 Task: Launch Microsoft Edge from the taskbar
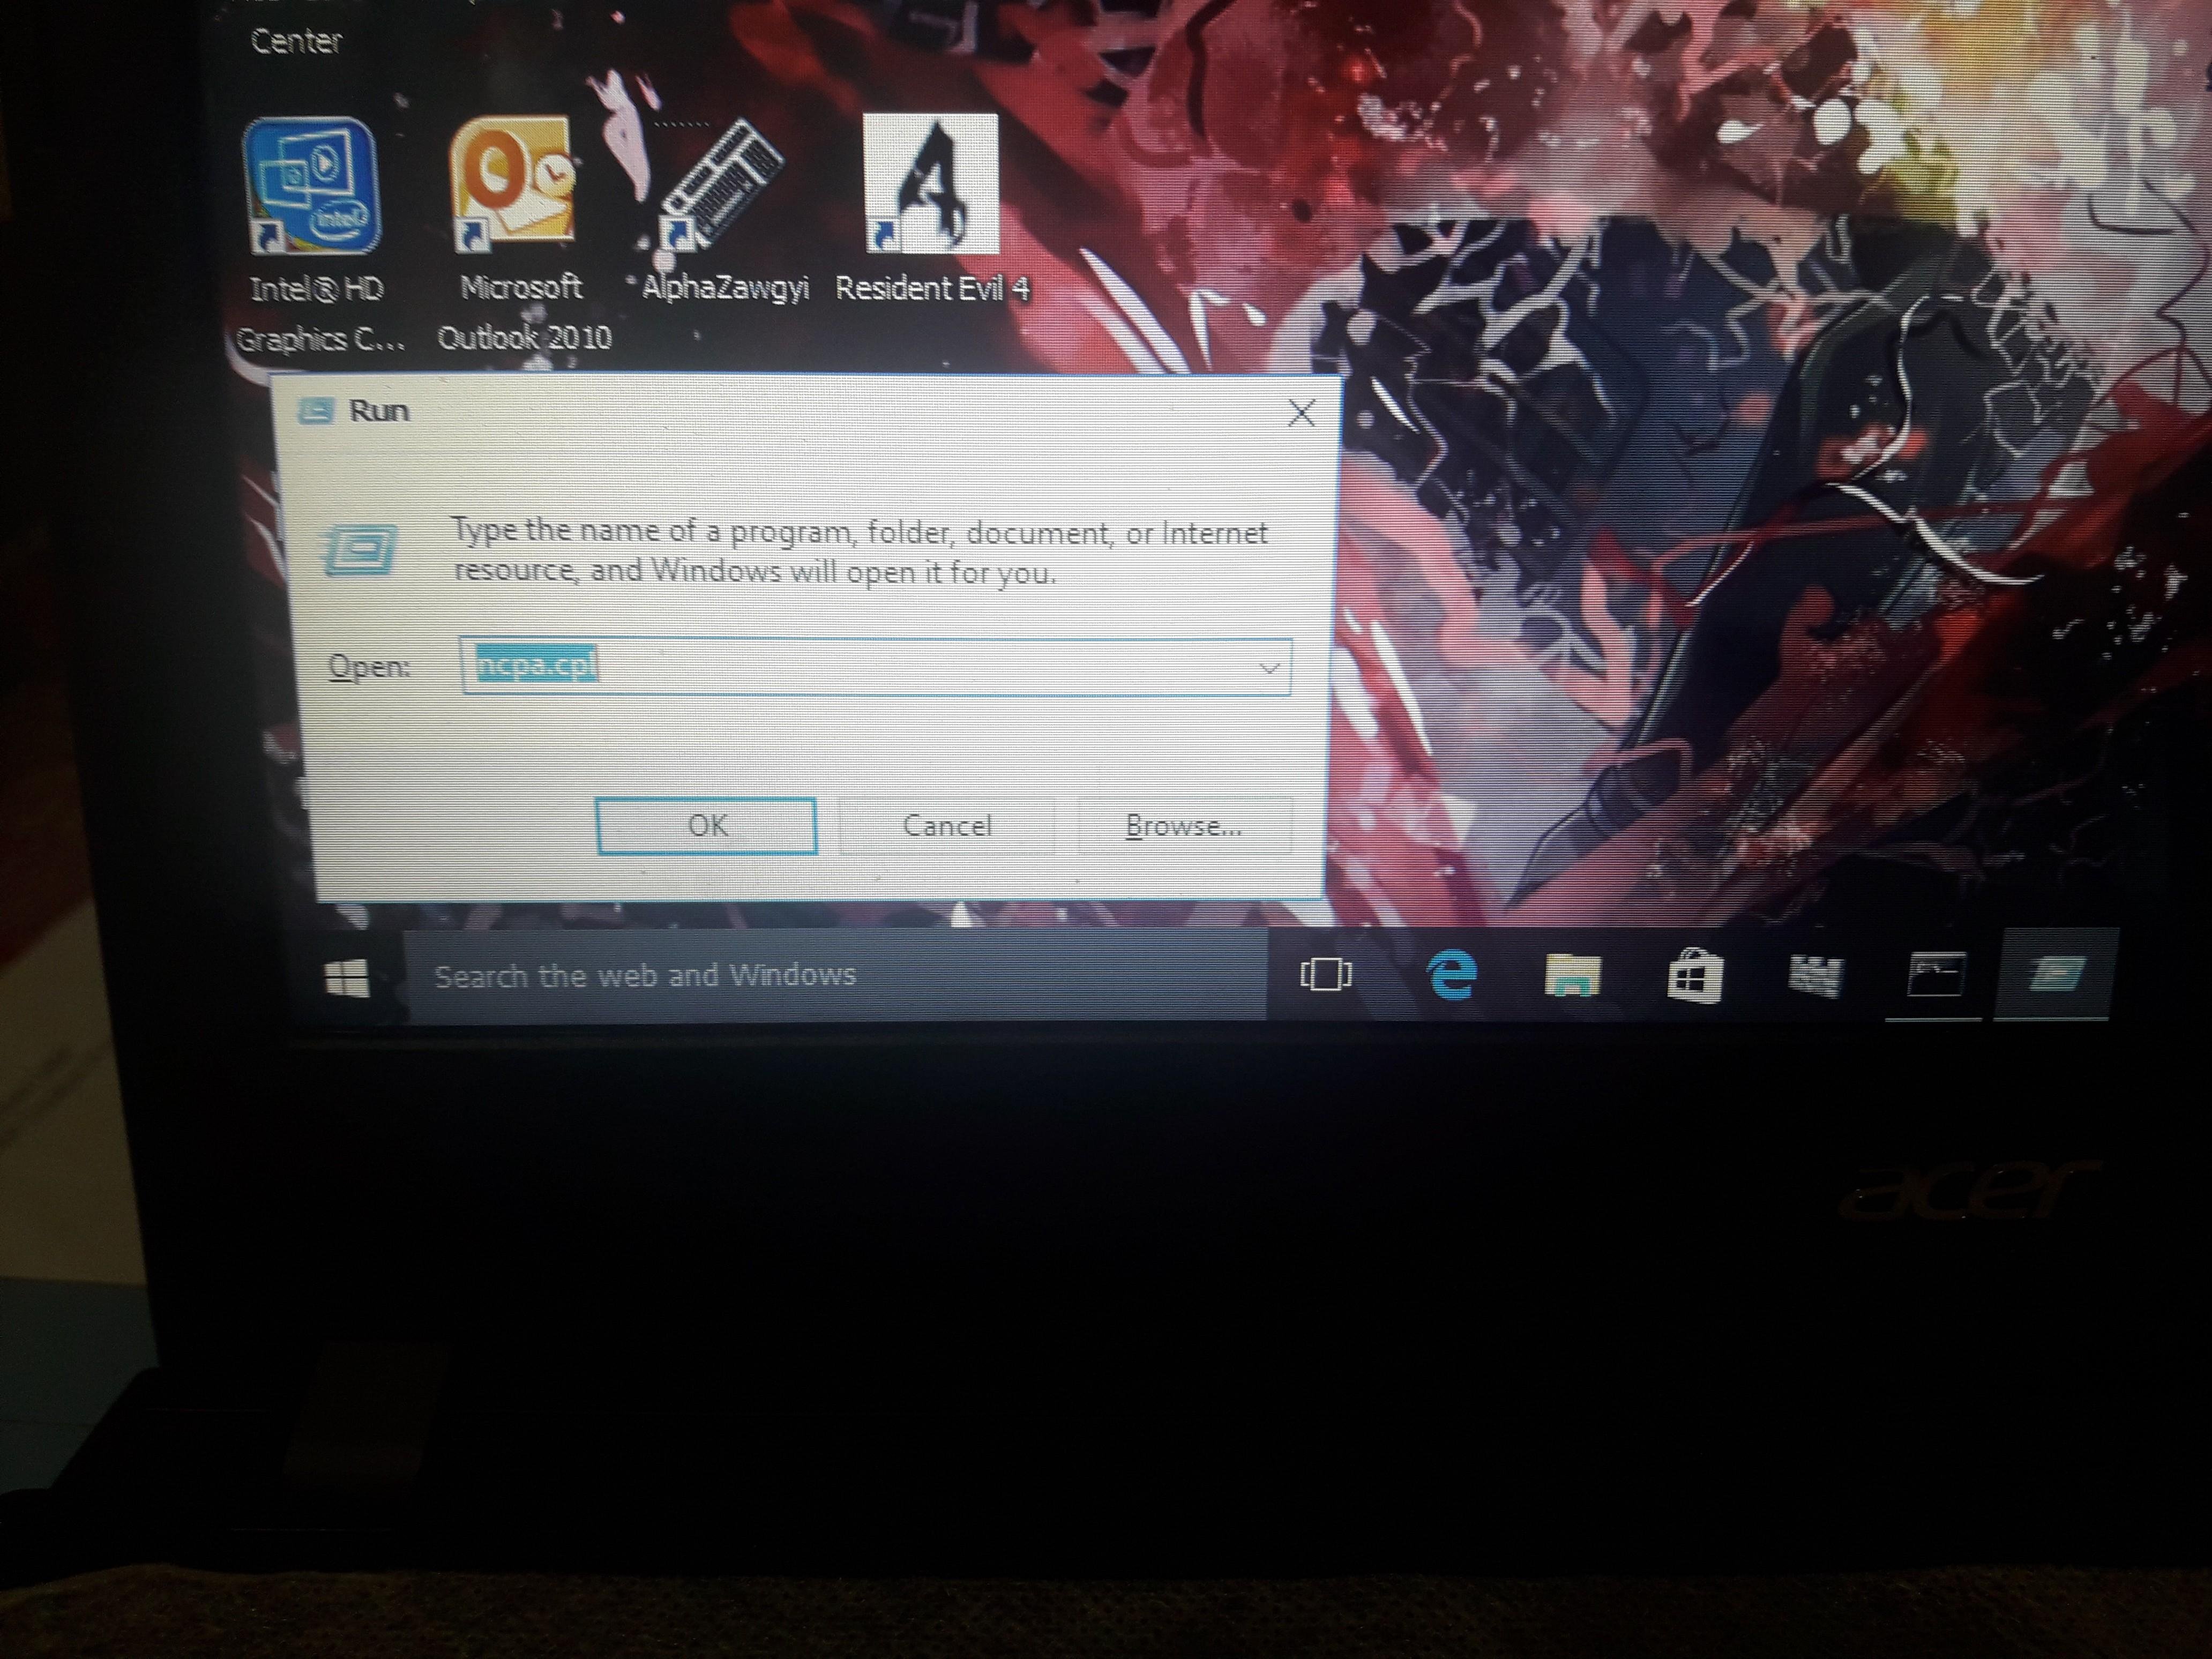[x=1451, y=975]
